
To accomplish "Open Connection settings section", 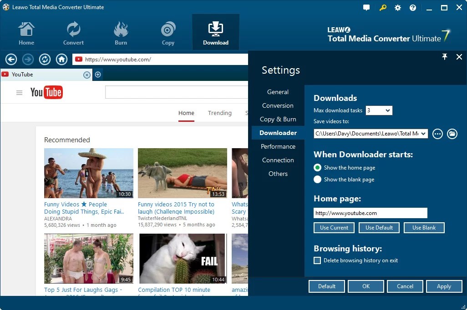I will 278,160.
